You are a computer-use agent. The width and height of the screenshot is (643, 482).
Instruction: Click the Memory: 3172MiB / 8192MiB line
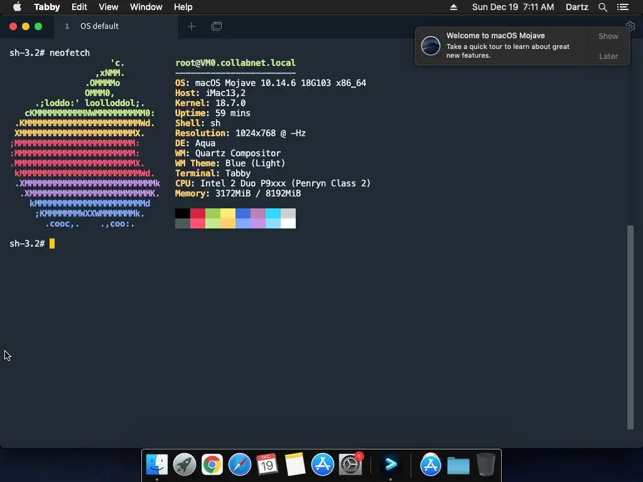238,193
